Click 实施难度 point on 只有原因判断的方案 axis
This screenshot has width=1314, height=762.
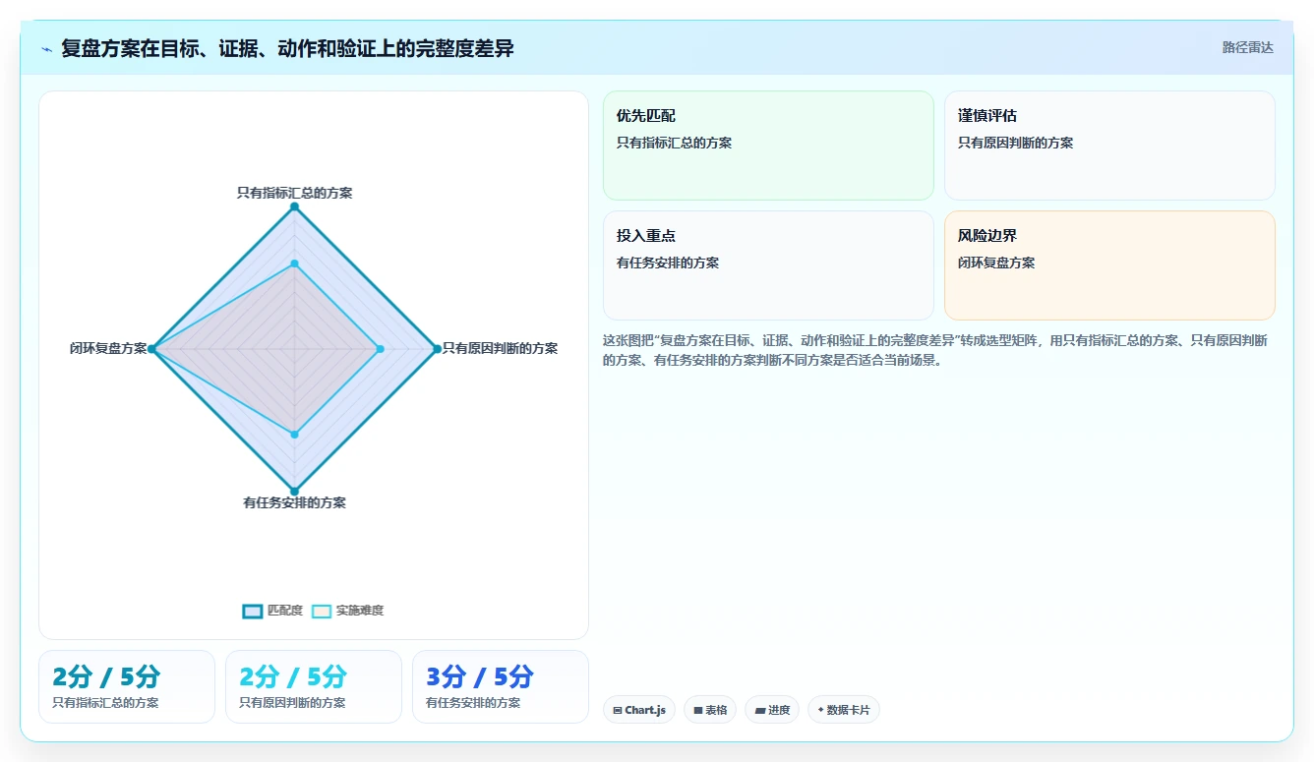(380, 349)
